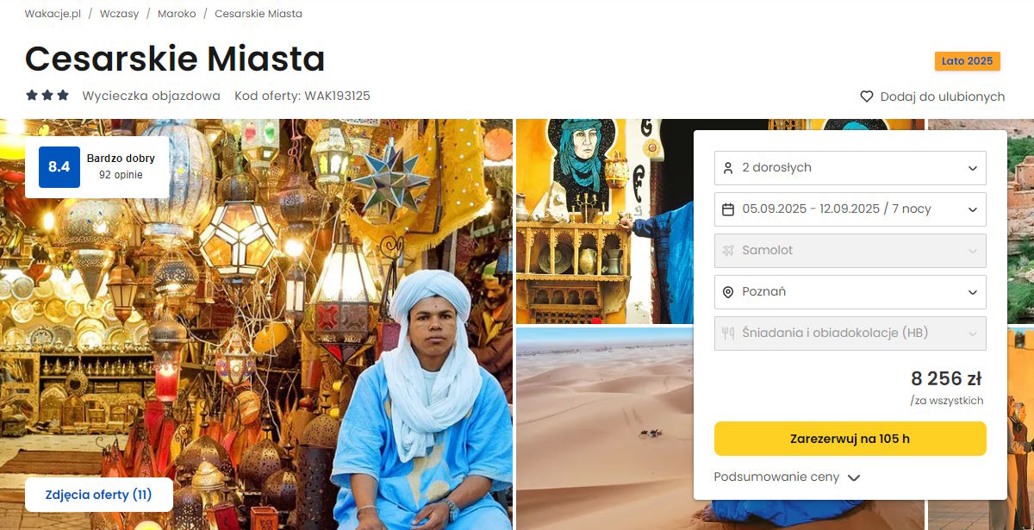This screenshot has height=530, width=1034.
Task: Expand the Poznań departure city dropdown
Action: click(x=850, y=292)
